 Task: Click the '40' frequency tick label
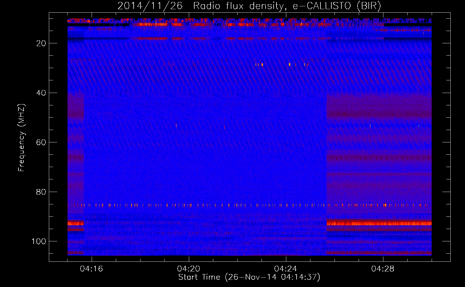point(41,93)
